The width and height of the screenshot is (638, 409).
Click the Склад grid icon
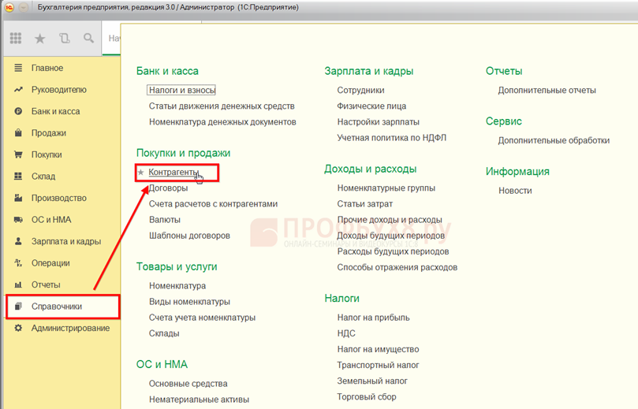(x=18, y=176)
